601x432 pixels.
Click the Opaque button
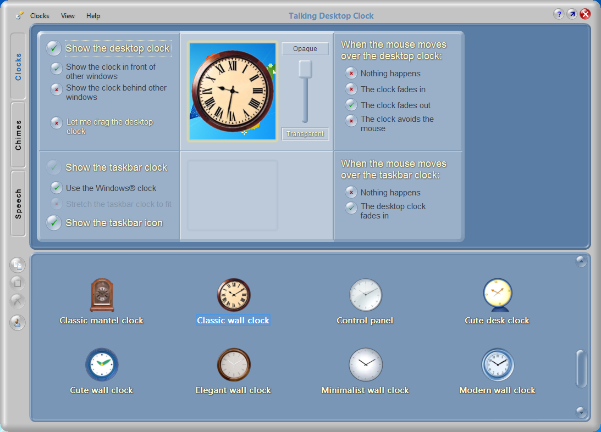point(305,49)
